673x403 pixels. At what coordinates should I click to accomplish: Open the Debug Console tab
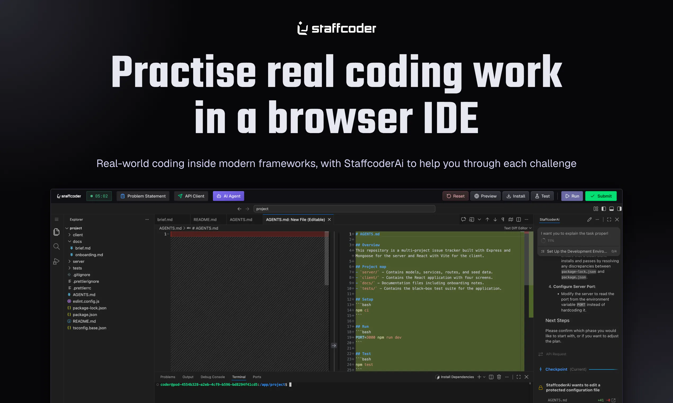(x=213, y=377)
